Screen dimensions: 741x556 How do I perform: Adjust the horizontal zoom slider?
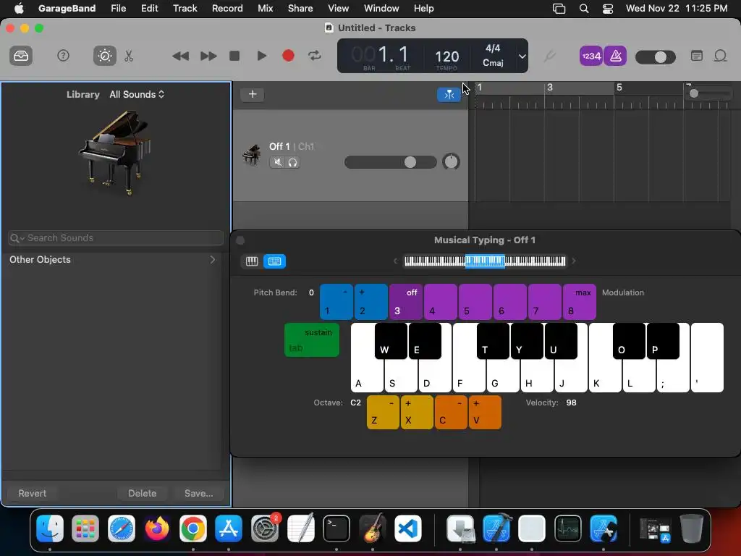pyautogui.click(x=709, y=93)
